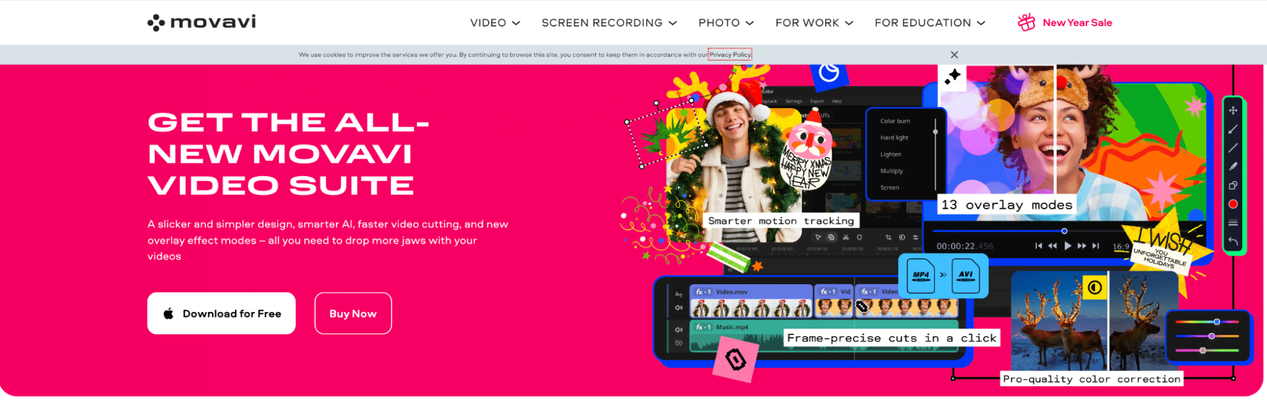Select the scissors cut tool above the timeline

click(846, 237)
